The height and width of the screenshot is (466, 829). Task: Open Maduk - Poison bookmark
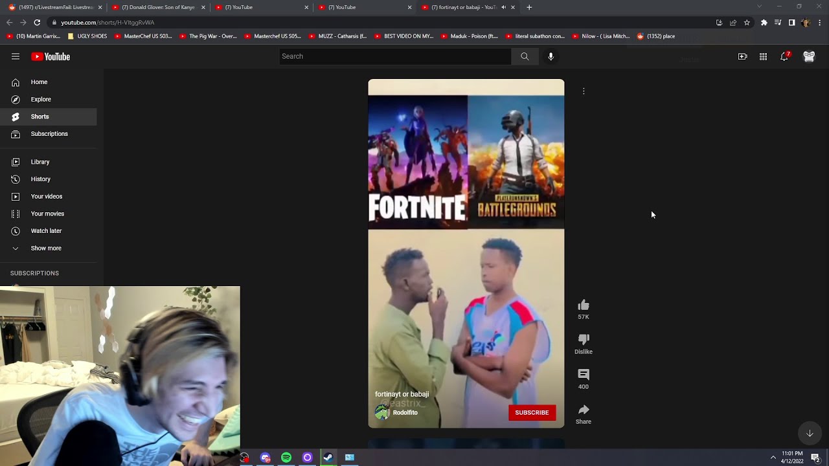tap(470, 36)
